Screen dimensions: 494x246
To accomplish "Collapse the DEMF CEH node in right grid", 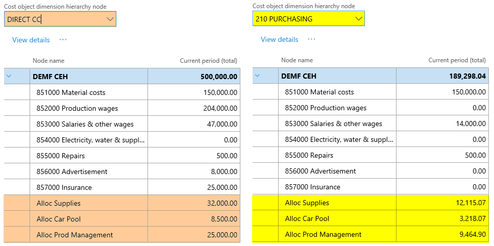I will (257, 76).
